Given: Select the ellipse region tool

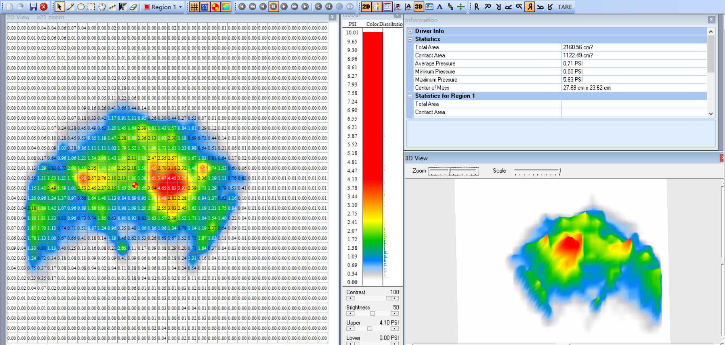Looking at the screenshot, I should 81,7.
